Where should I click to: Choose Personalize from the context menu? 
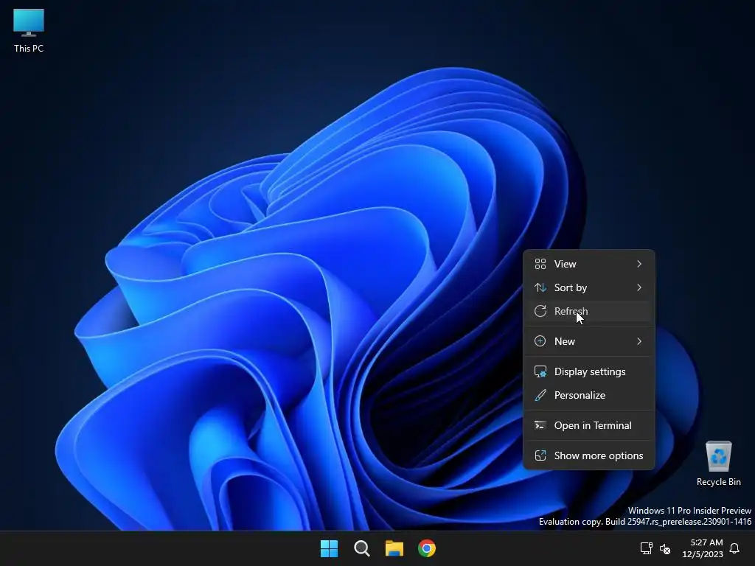tap(589, 395)
